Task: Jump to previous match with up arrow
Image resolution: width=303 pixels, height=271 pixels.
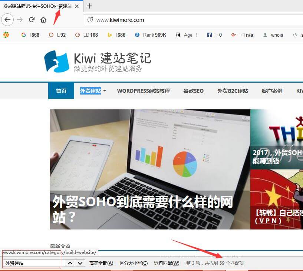Action: [70, 263]
